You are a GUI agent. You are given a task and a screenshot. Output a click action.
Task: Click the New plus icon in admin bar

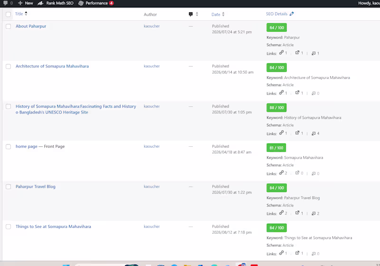20,3
